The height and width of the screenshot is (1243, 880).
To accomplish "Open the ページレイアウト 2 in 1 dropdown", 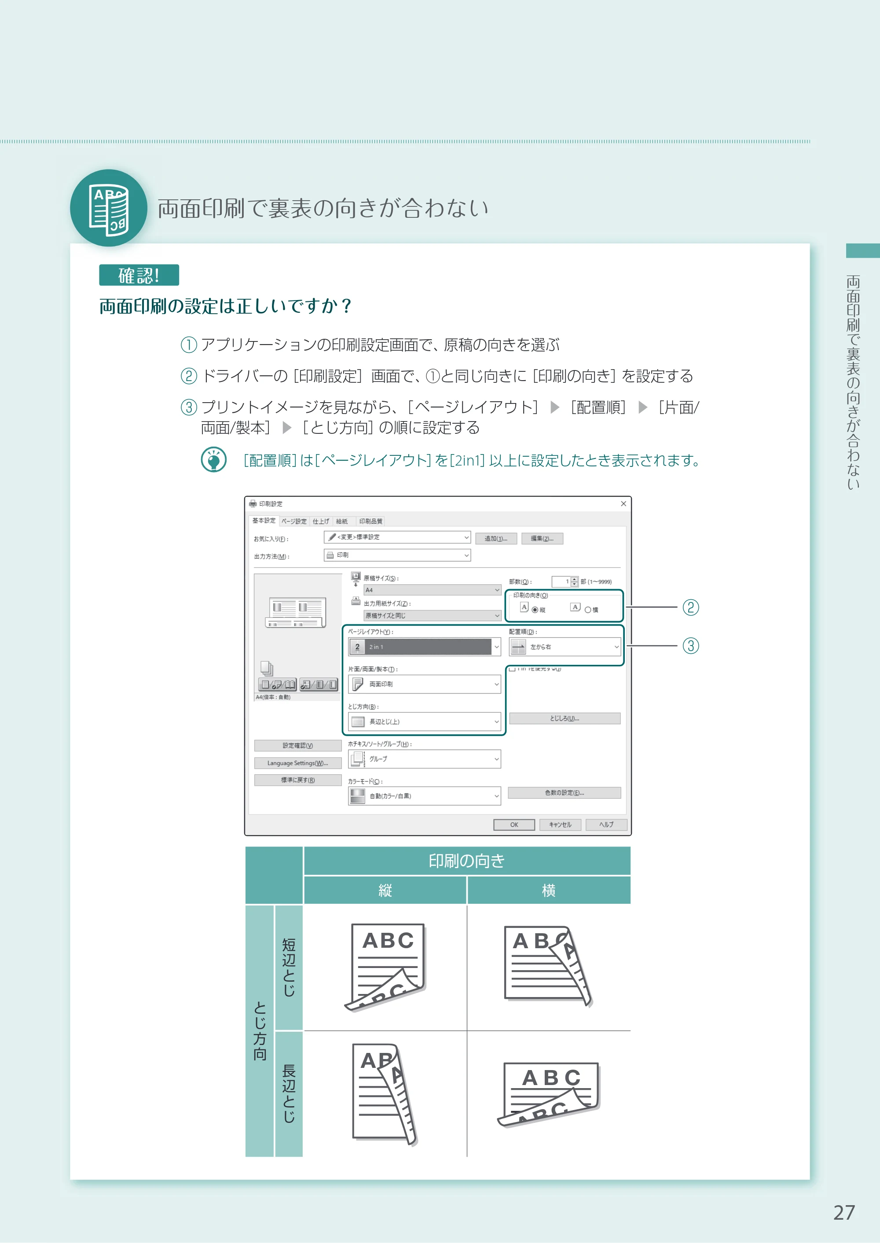I will (424, 647).
